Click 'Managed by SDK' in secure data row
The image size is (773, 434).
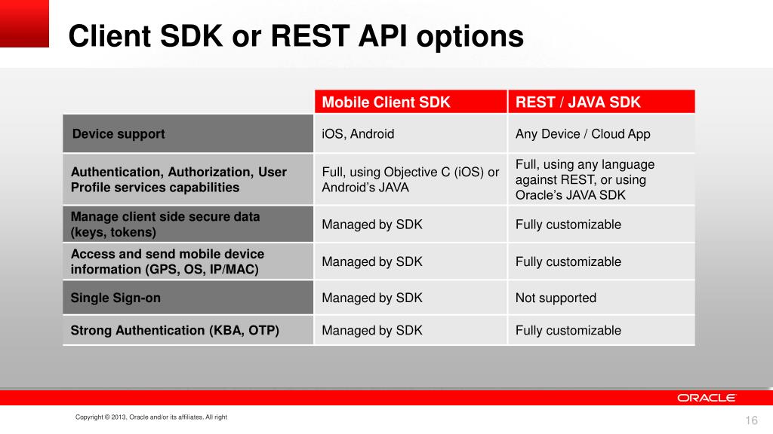click(x=411, y=225)
